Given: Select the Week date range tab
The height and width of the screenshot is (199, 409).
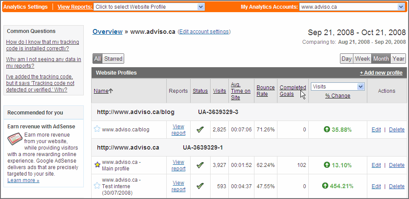Looking at the screenshot, I should (x=362, y=59).
